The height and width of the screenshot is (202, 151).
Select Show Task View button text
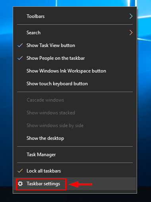pyautogui.click(x=51, y=45)
